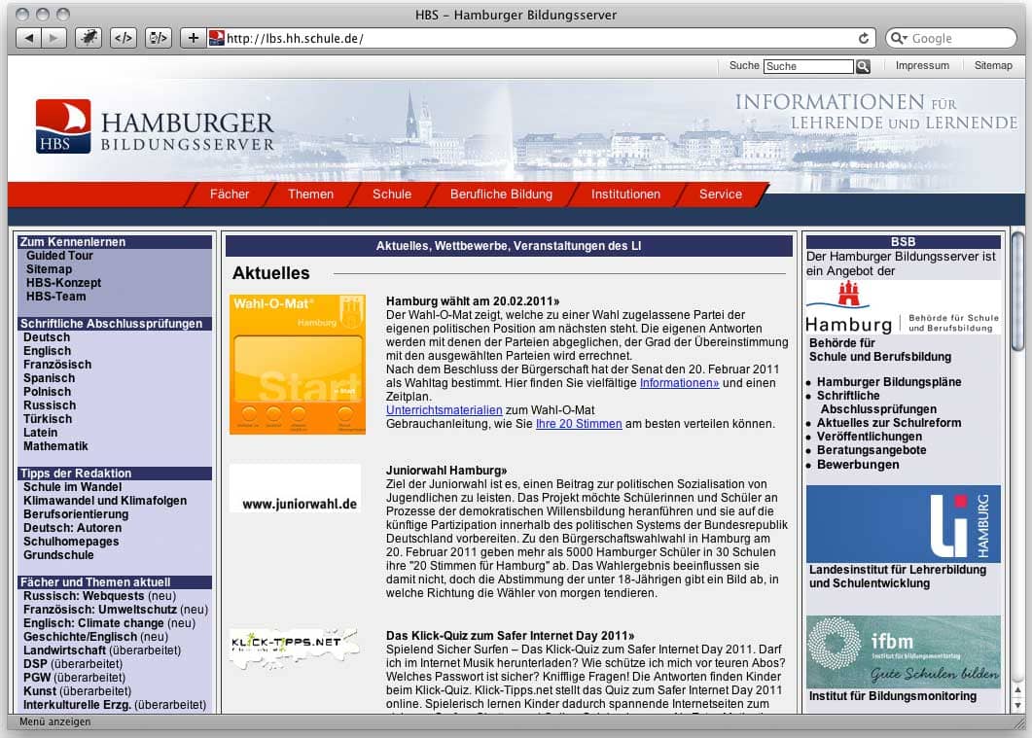Open the bug debugger toolbar icon

(x=89, y=38)
